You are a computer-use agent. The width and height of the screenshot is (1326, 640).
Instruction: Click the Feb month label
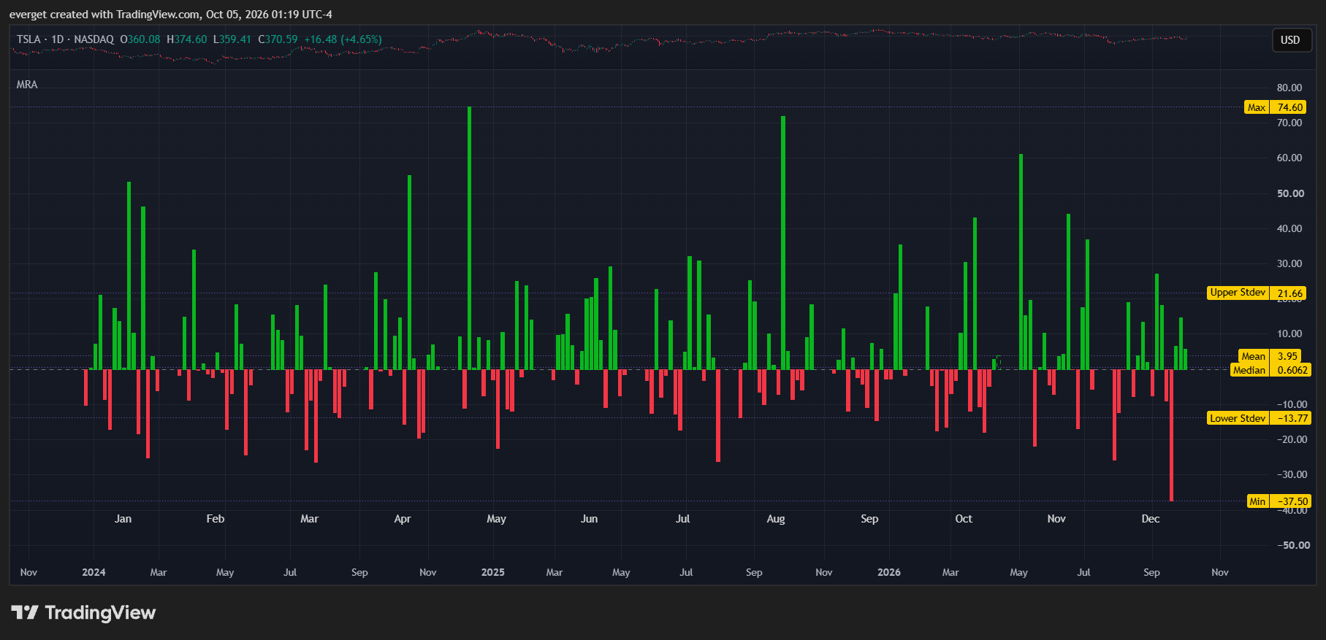(x=216, y=519)
